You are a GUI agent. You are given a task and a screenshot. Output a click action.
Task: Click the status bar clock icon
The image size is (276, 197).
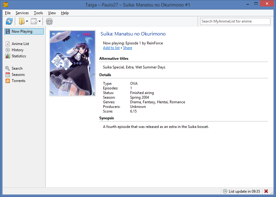point(225,191)
